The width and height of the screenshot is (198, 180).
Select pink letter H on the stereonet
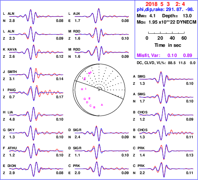pos(82,89)
